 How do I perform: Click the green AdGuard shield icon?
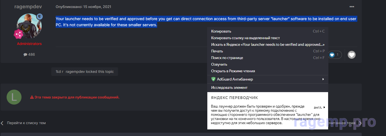click(213, 79)
